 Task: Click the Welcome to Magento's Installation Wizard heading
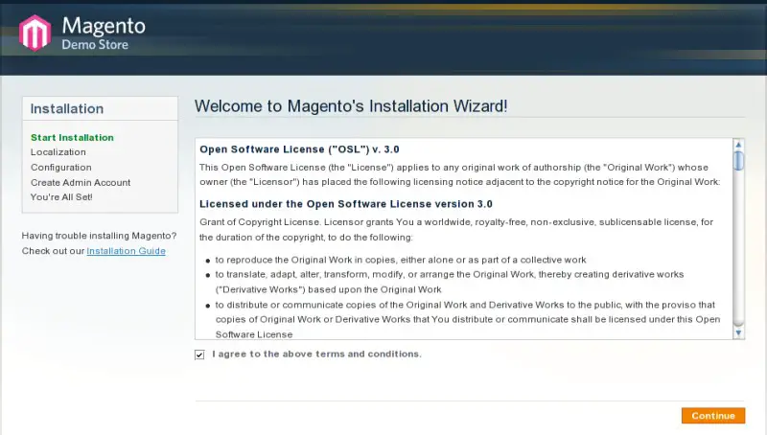[x=351, y=106]
